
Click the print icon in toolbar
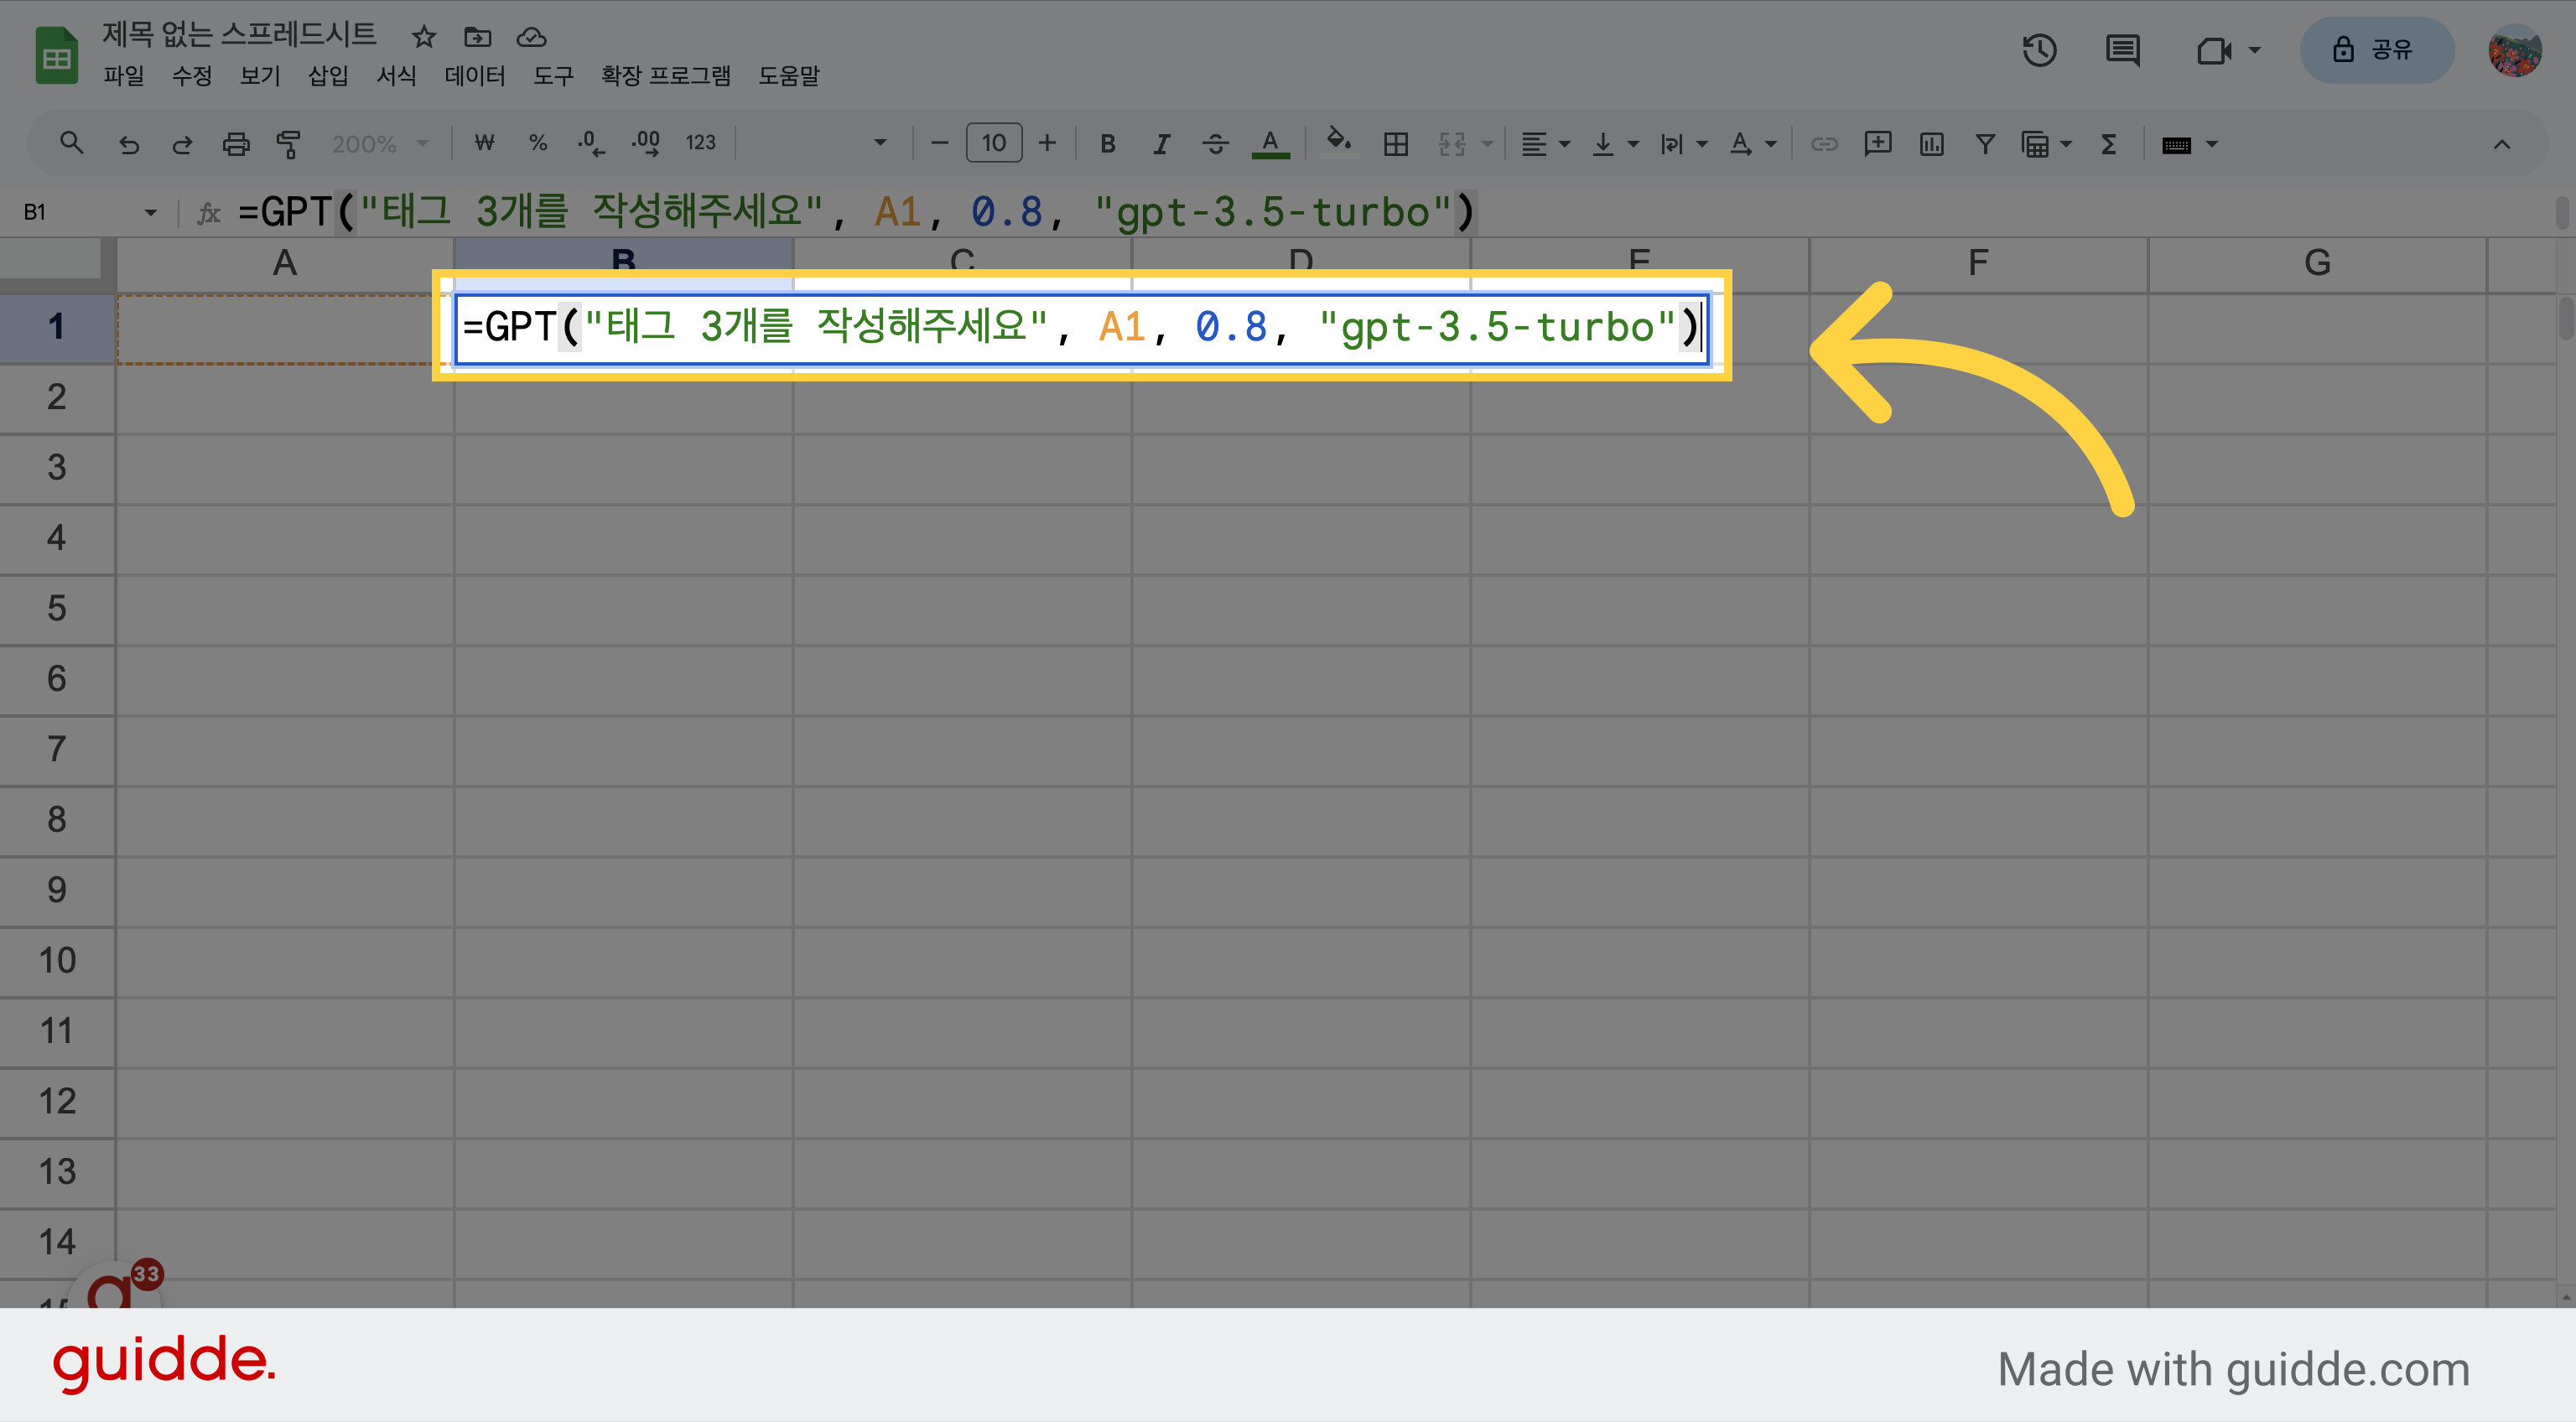point(236,144)
